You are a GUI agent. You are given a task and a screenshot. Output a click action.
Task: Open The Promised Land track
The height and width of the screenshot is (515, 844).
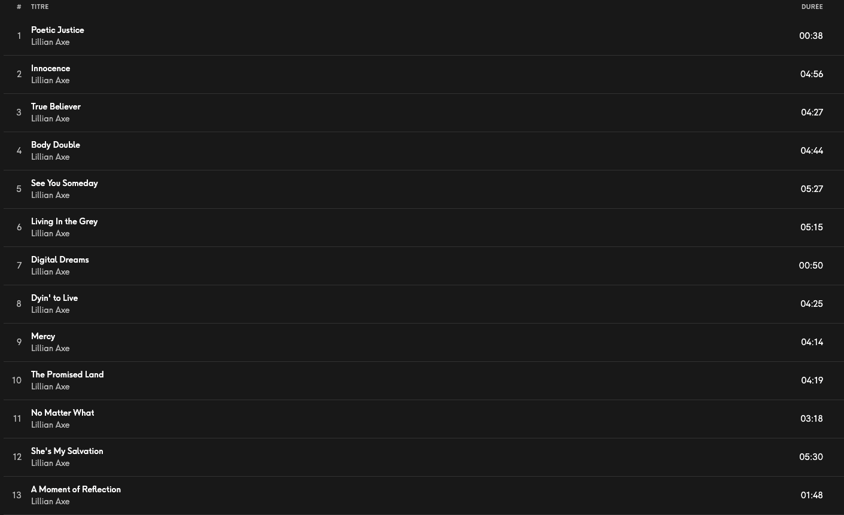67,374
